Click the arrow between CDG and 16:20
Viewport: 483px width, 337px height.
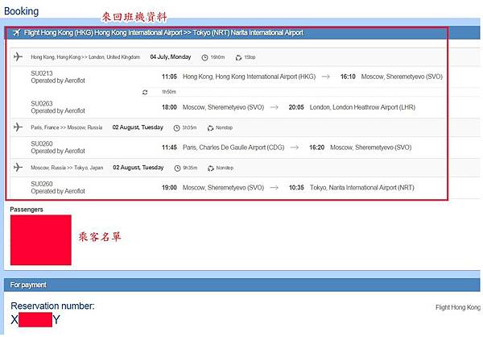click(295, 148)
